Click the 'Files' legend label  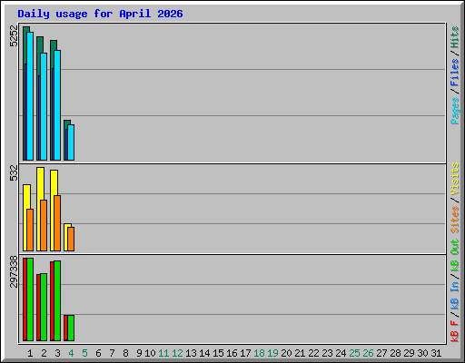coord(455,73)
